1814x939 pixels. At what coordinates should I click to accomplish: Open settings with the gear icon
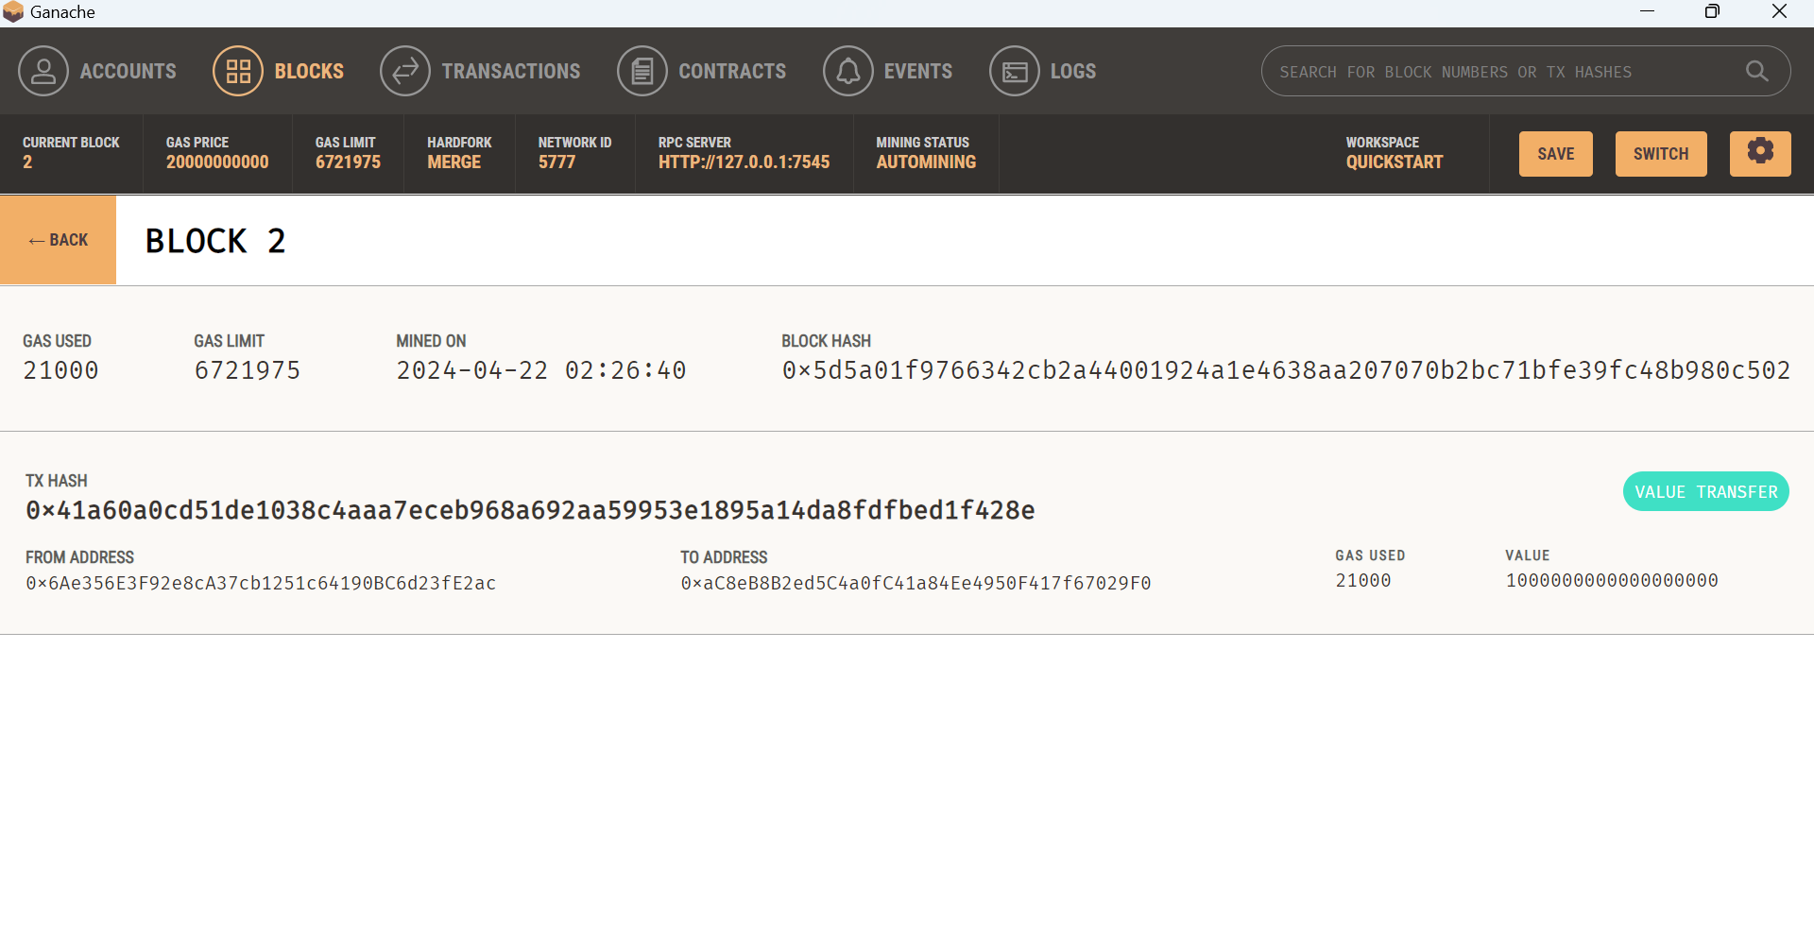1760,153
